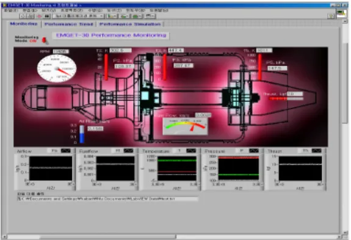The height and width of the screenshot is (240, 351).
Task: Click the P5 kPa pressure value field
Action: tap(277, 68)
